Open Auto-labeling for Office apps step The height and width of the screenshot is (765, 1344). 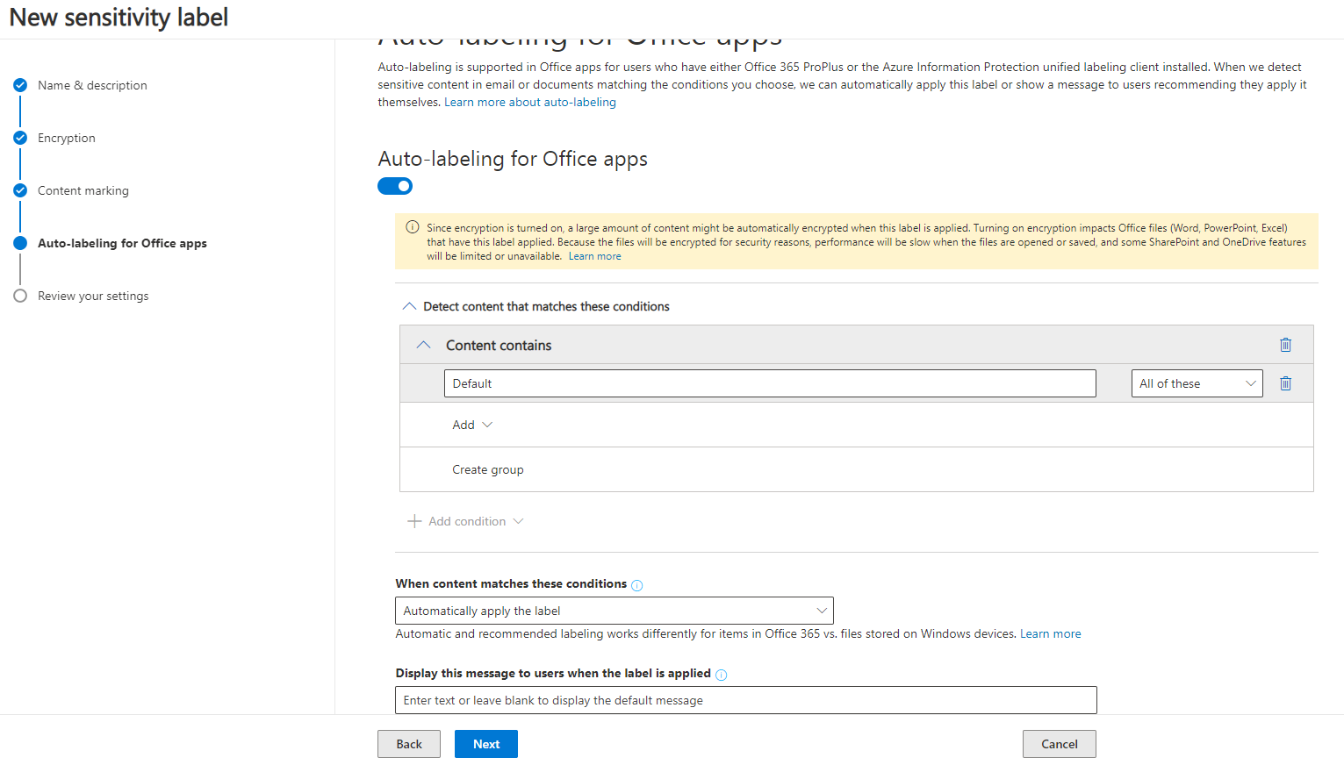pyautogui.click(x=122, y=243)
